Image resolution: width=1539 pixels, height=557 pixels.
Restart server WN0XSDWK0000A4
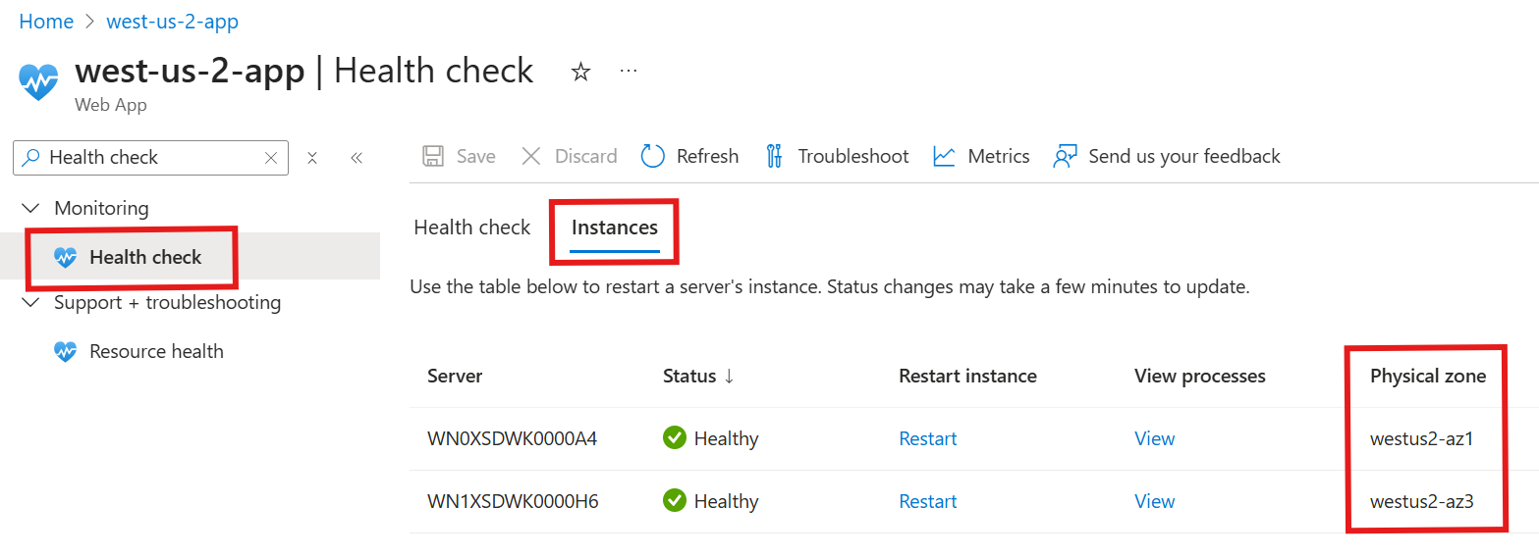tap(927, 438)
